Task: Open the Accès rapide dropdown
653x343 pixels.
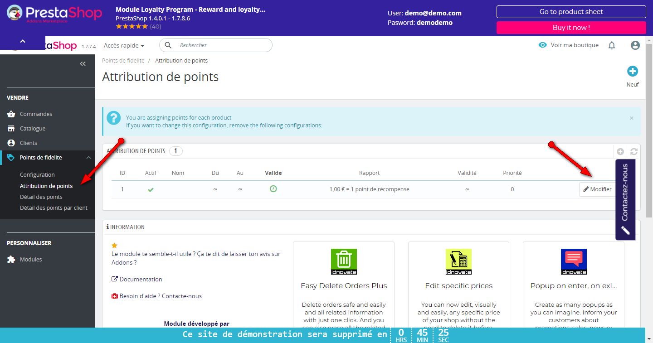Action: click(x=124, y=45)
